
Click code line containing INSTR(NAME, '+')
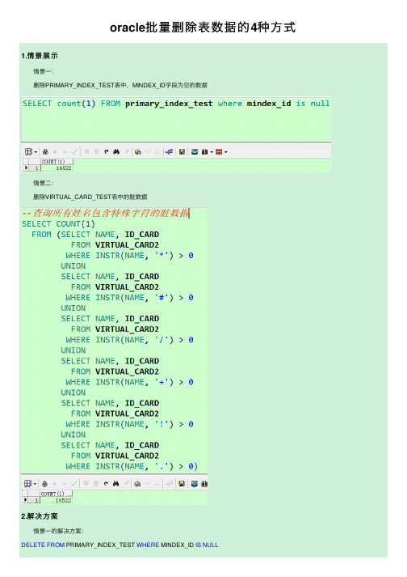pyautogui.click(x=130, y=382)
